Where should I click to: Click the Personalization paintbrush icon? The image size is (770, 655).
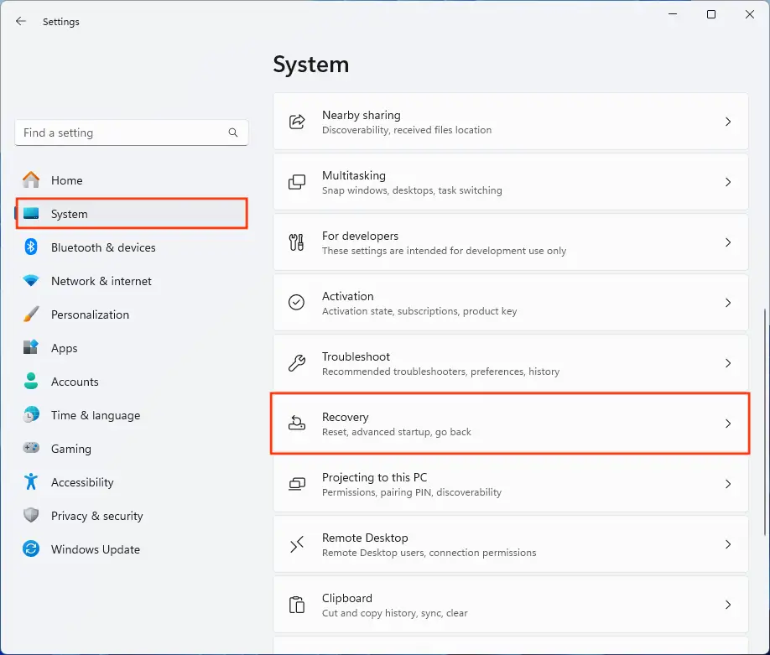(x=31, y=315)
